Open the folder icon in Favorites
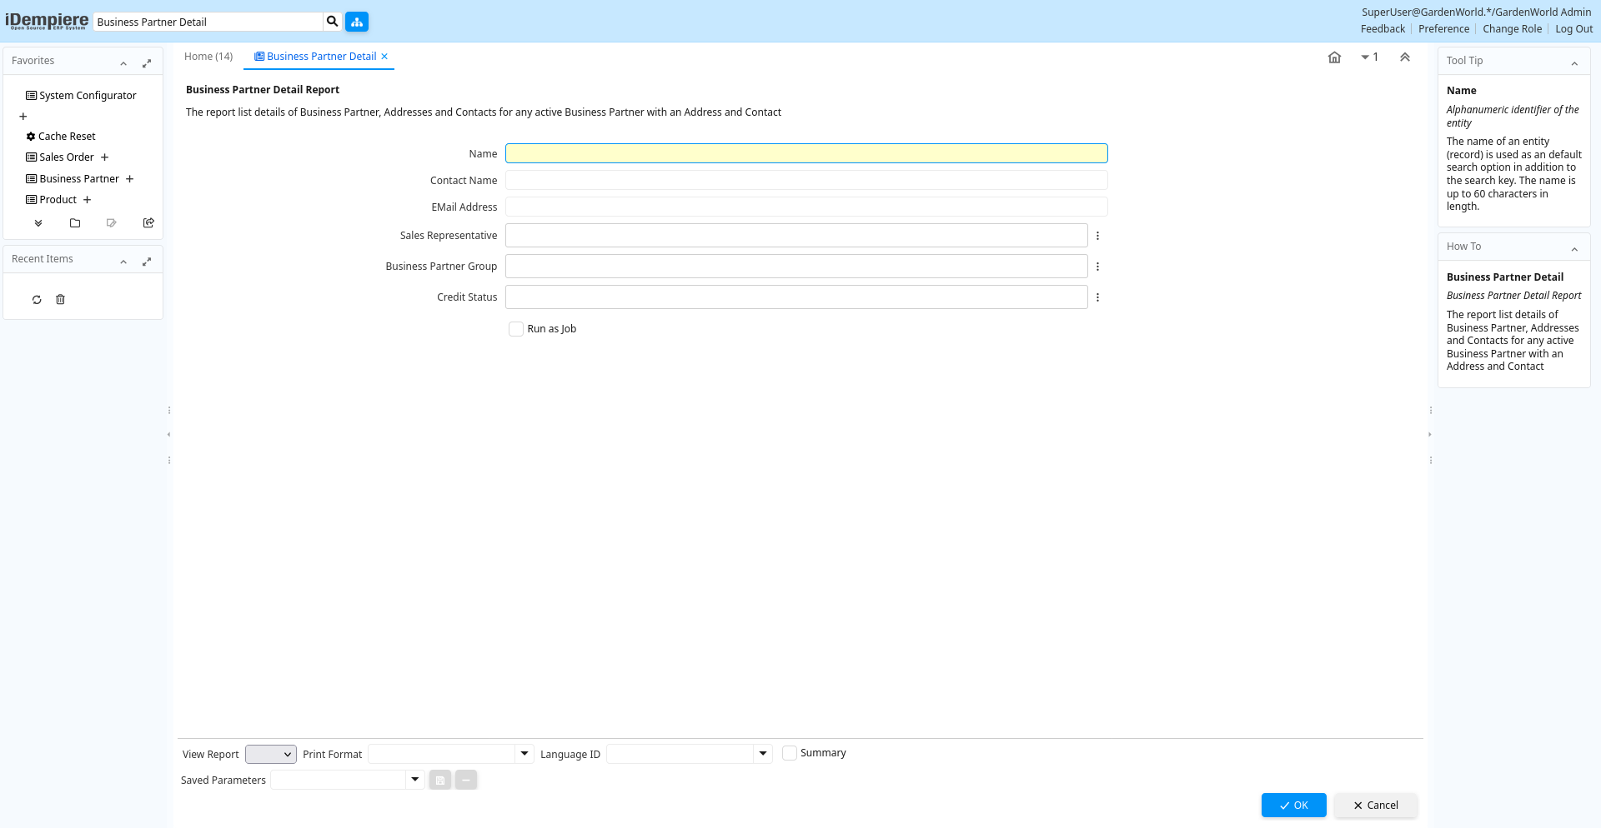This screenshot has width=1601, height=828. 75,223
